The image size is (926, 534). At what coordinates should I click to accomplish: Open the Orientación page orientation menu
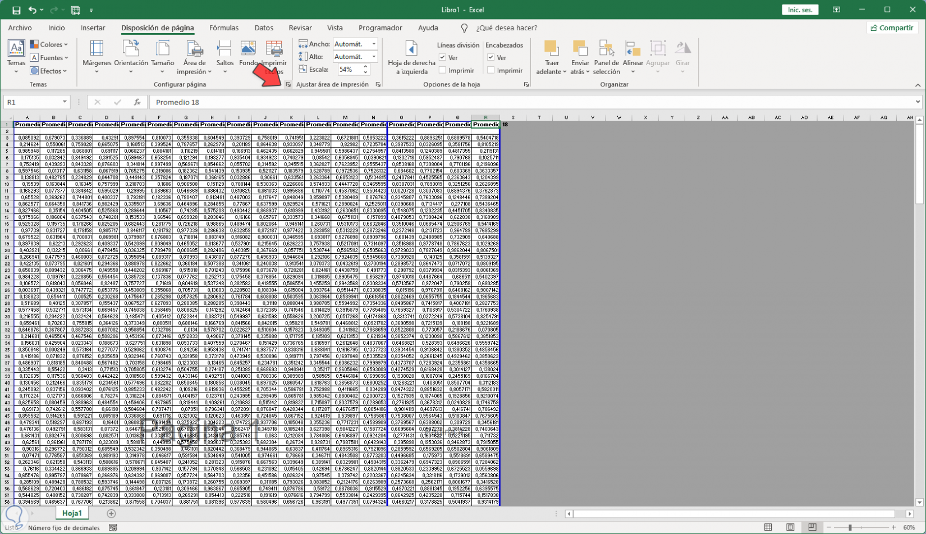pyautogui.click(x=131, y=58)
